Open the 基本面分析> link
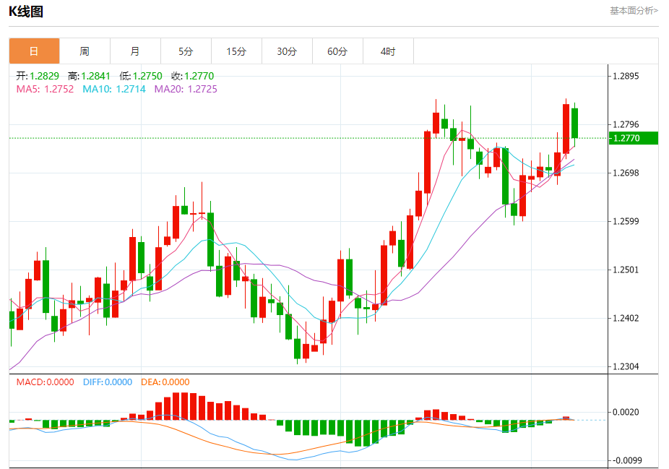This screenshot has height=469, width=669. coord(634,11)
